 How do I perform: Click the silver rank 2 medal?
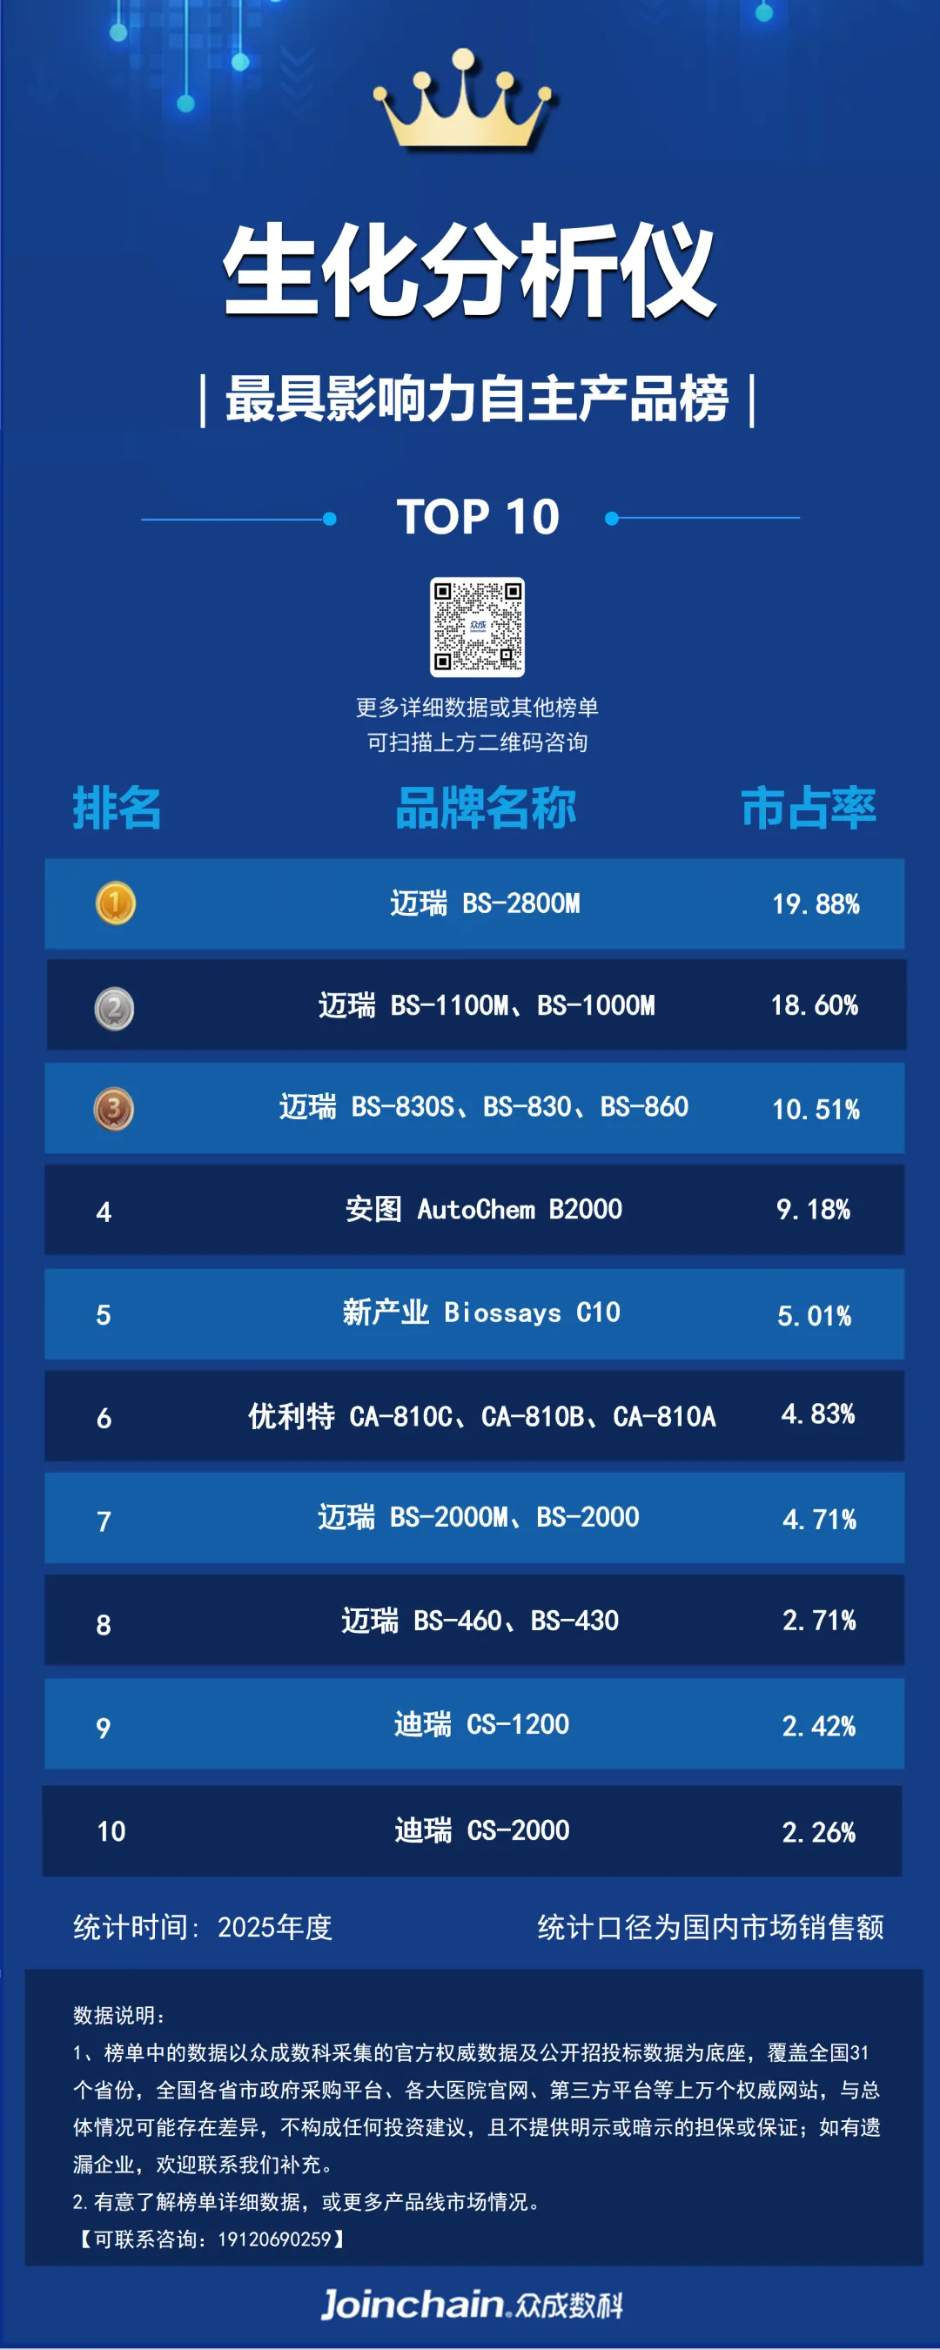114,1009
